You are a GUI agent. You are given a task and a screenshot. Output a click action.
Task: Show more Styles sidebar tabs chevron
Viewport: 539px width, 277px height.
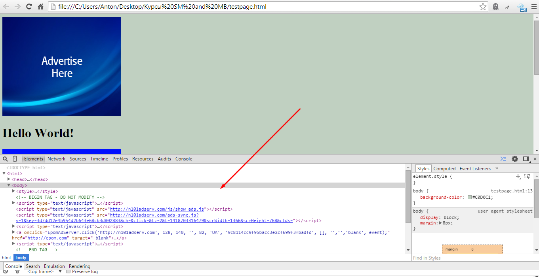(x=497, y=168)
